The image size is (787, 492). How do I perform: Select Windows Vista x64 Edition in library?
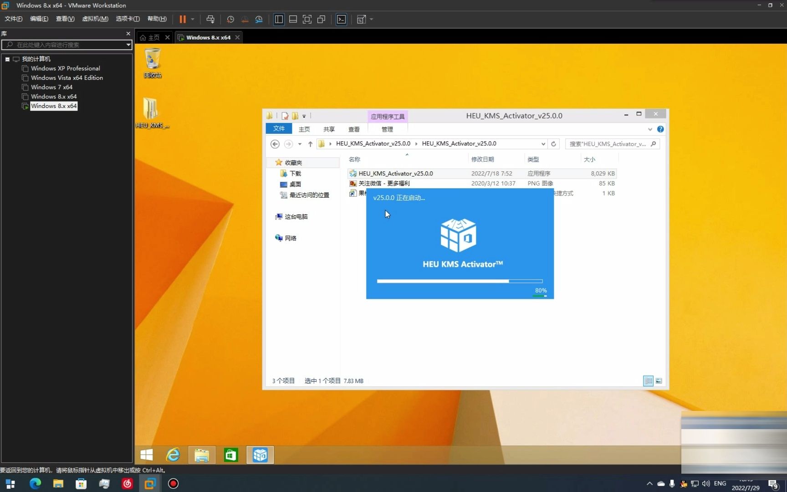[x=67, y=78]
